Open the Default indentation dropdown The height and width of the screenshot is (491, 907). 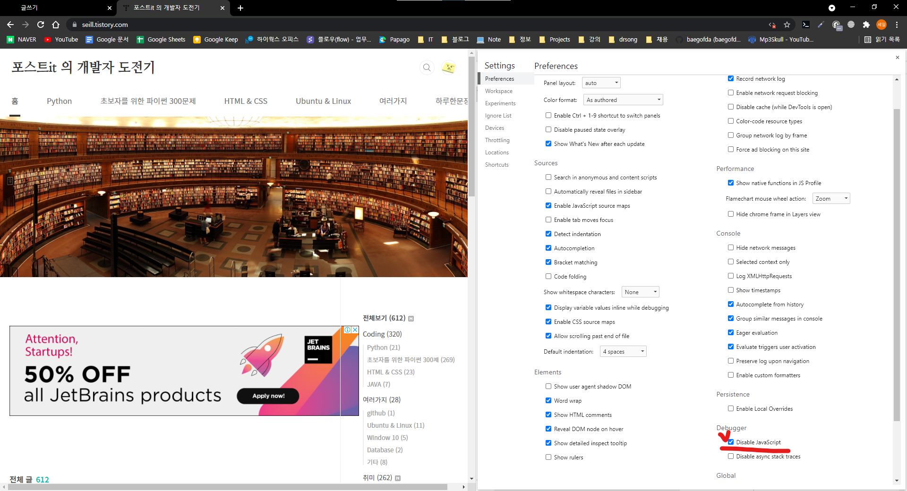pyautogui.click(x=623, y=352)
